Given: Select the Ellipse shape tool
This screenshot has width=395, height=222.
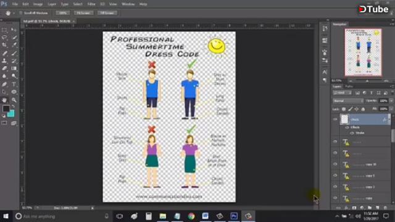Looking at the screenshot, I should [x=14, y=92].
